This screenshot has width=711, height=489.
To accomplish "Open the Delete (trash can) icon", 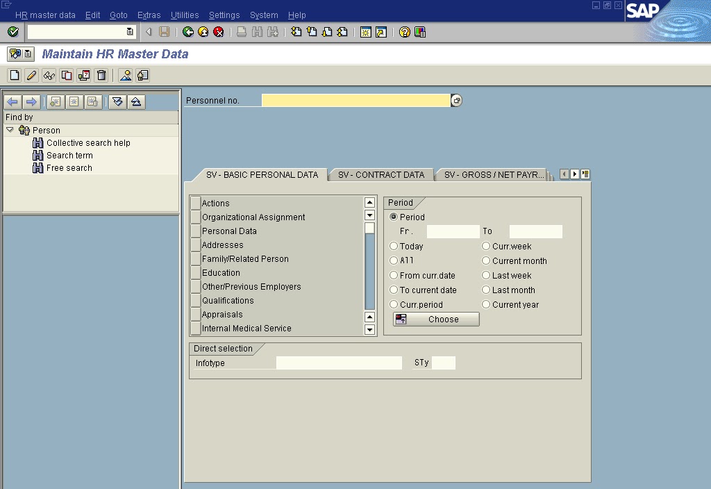I will pyautogui.click(x=101, y=75).
